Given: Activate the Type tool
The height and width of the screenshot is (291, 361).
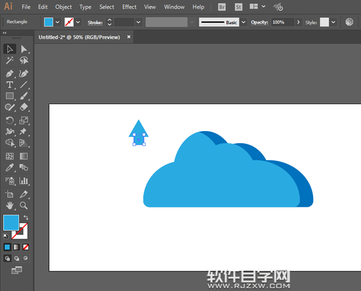Looking at the screenshot, I should pos(10,85).
